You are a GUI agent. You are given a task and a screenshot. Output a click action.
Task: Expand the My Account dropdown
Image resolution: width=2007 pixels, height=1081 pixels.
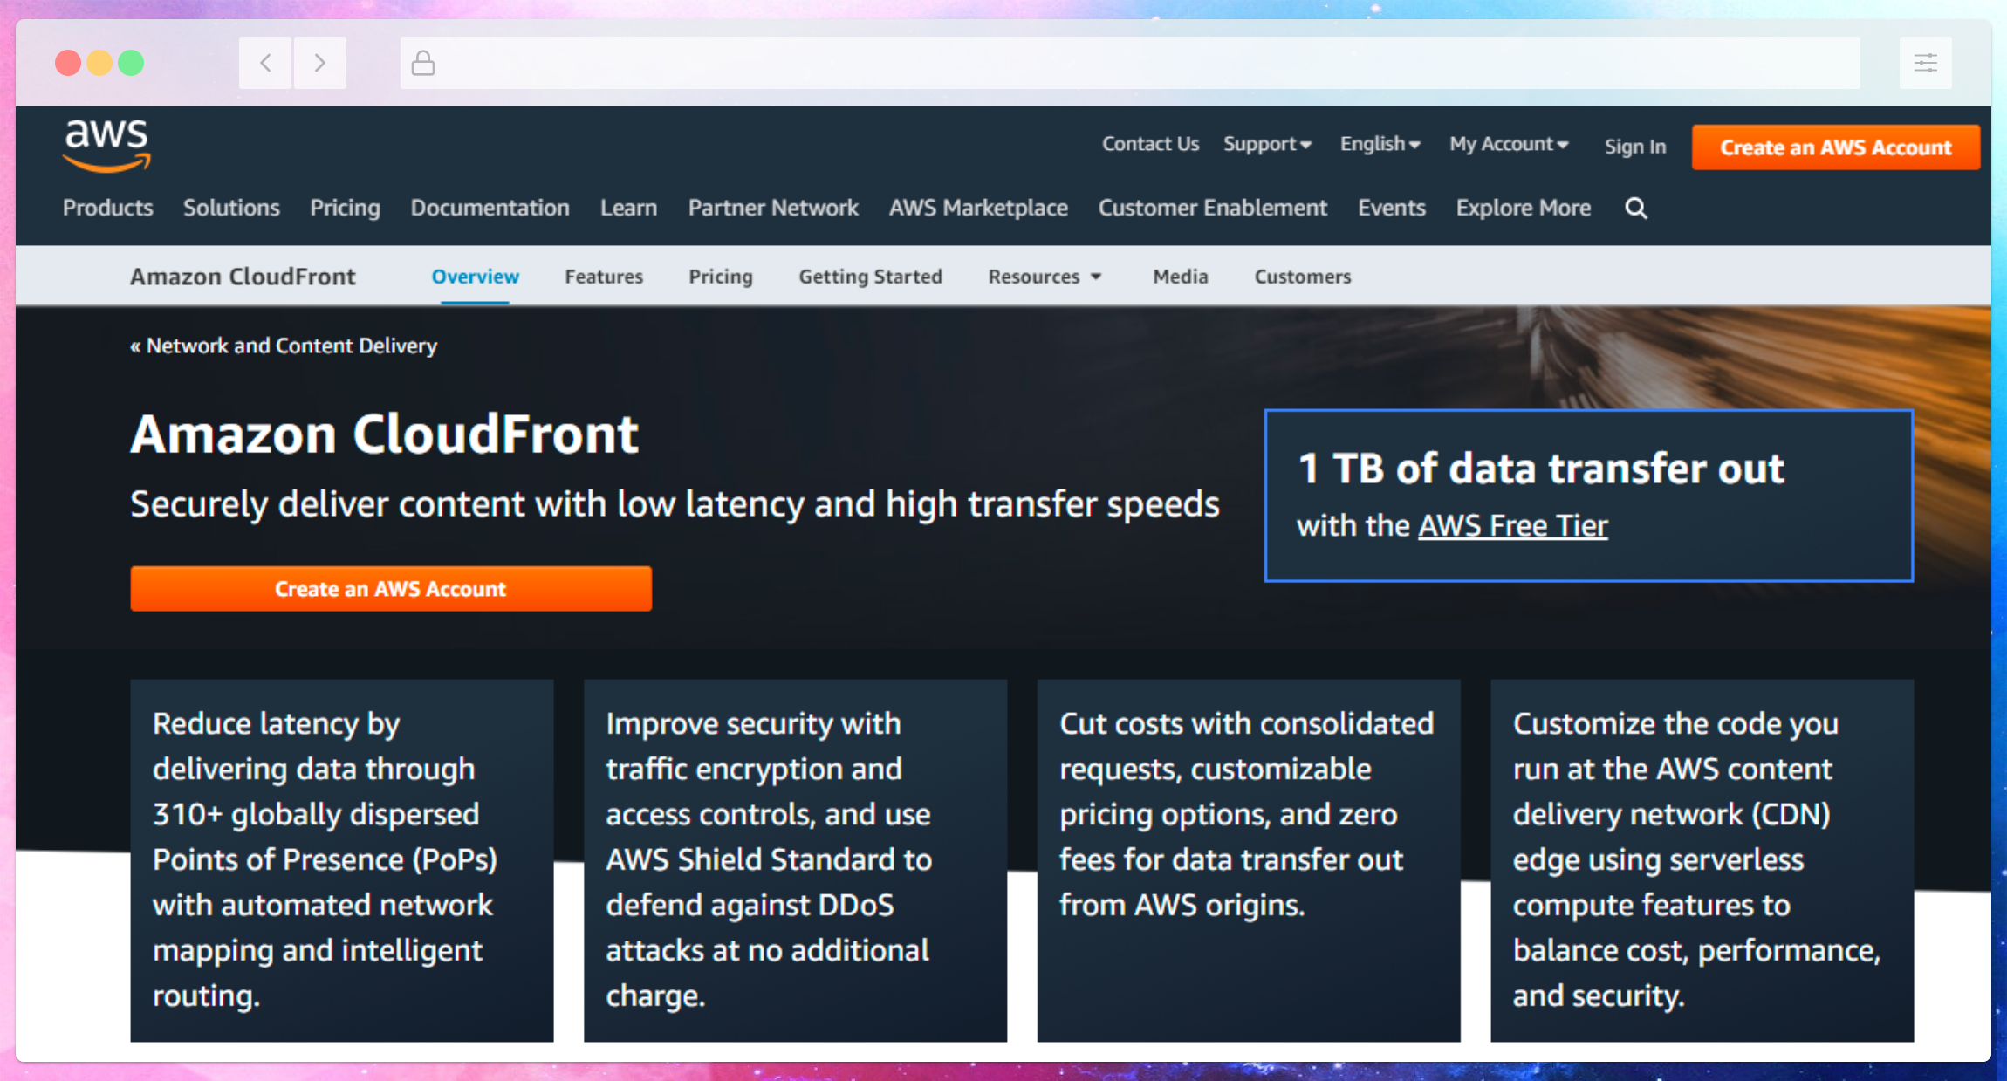click(1509, 144)
